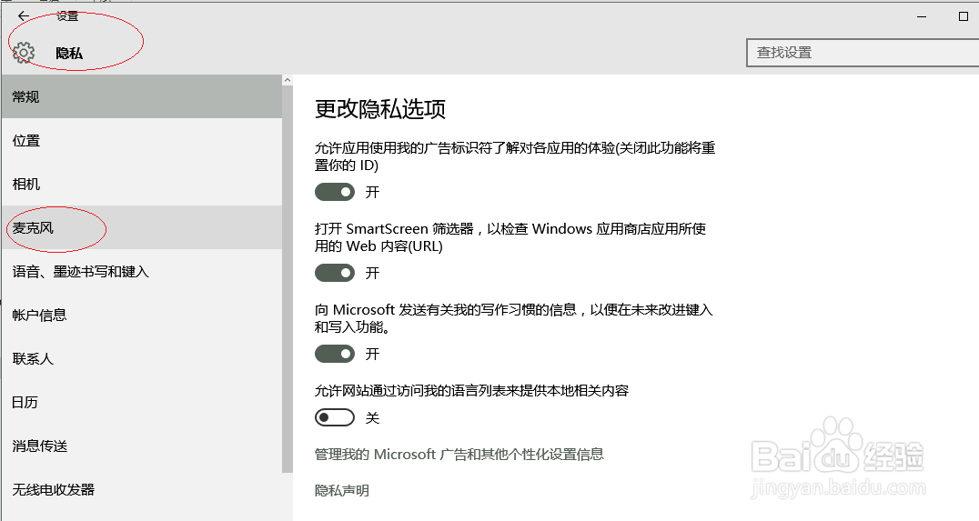This screenshot has height=521, width=979.
Task: Turn off sending writing habits to Microsoft
Action: [x=335, y=354]
